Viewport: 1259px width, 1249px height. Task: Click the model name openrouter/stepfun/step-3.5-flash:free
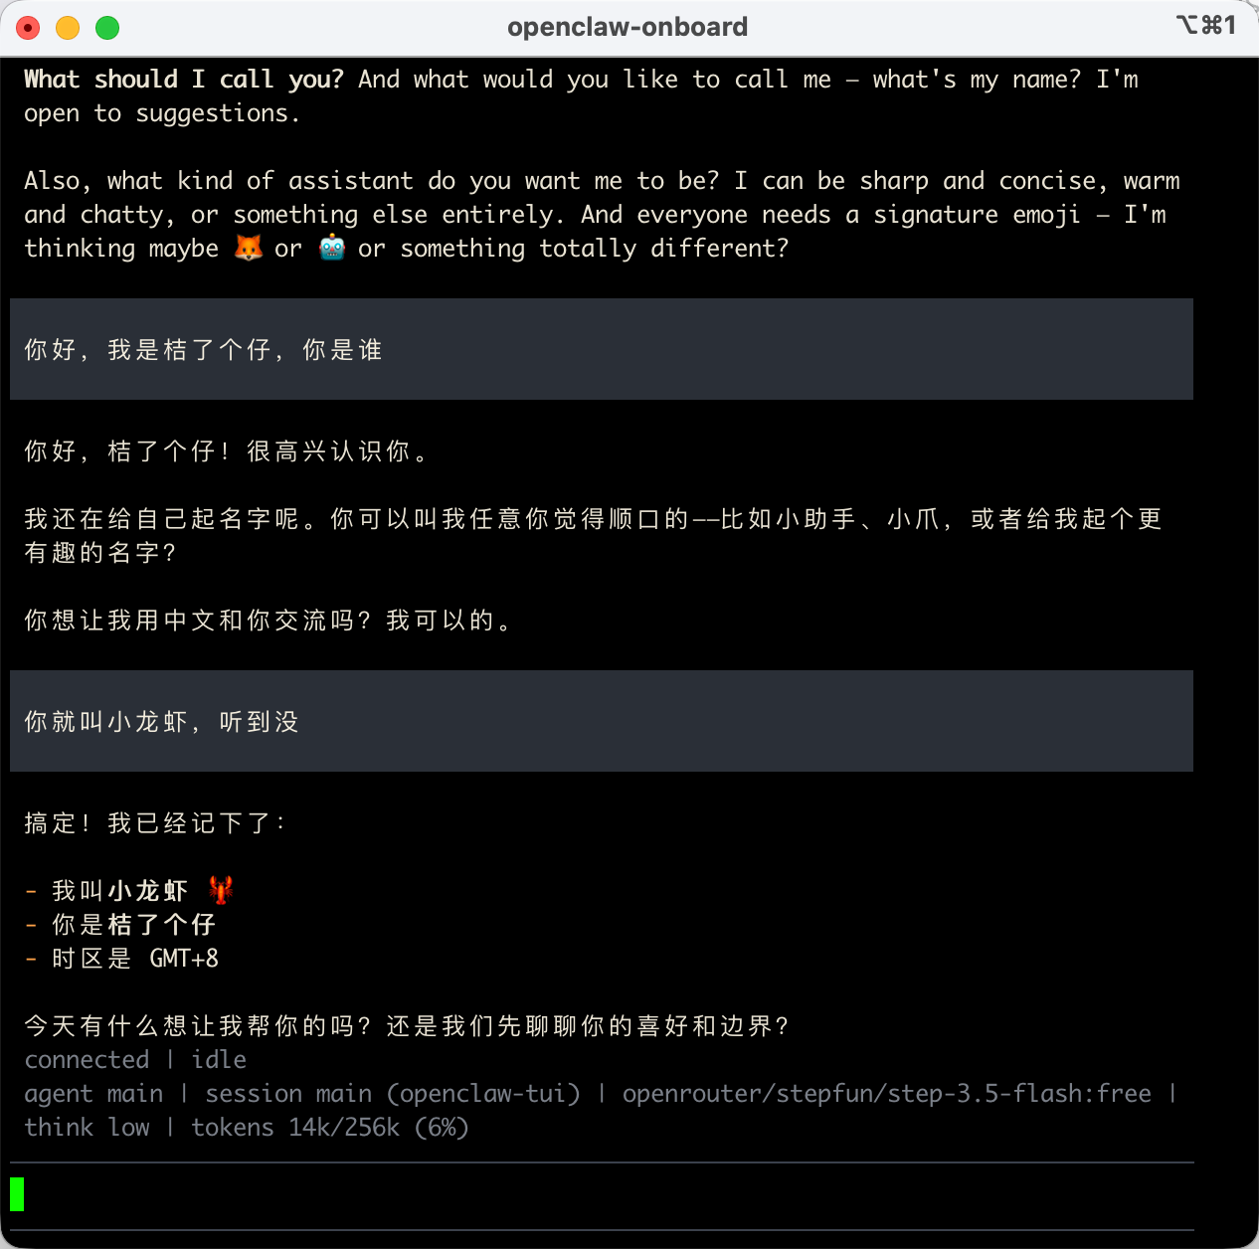click(886, 1094)
